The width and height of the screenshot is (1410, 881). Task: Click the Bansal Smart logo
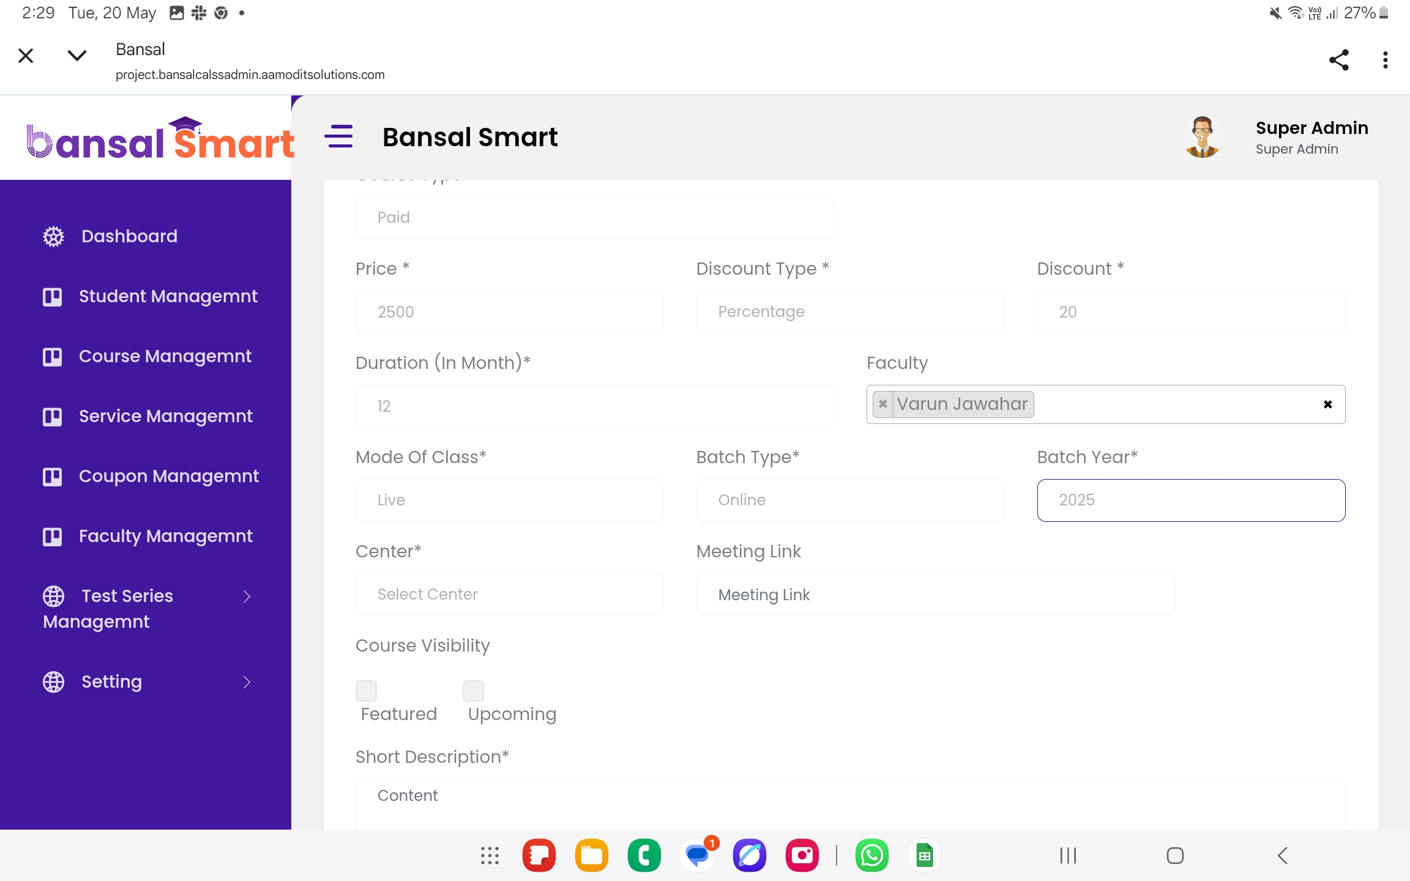point(160,138)
